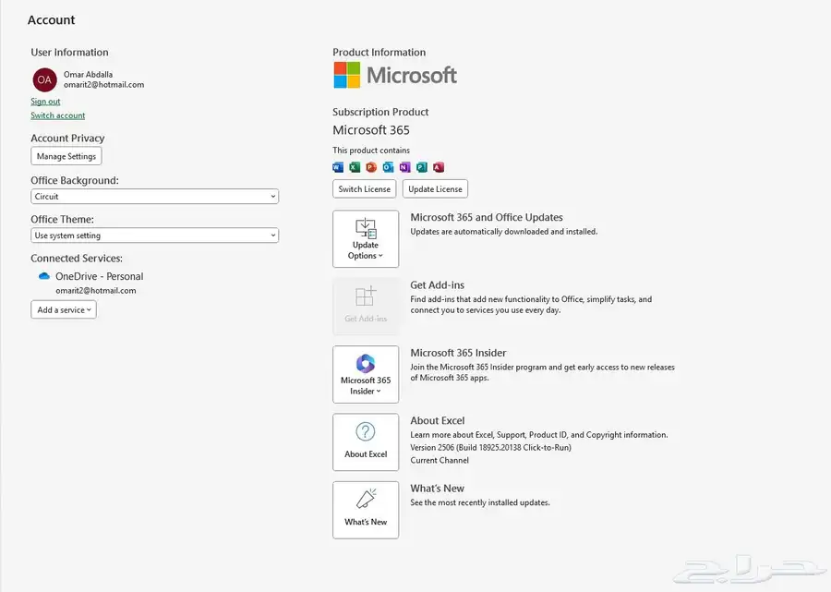Expand the Office Theme dropdown

pos(155,236)
